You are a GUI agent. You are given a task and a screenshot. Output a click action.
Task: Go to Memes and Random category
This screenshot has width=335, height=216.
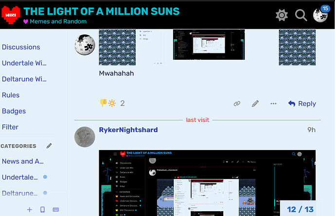(58, 21)
